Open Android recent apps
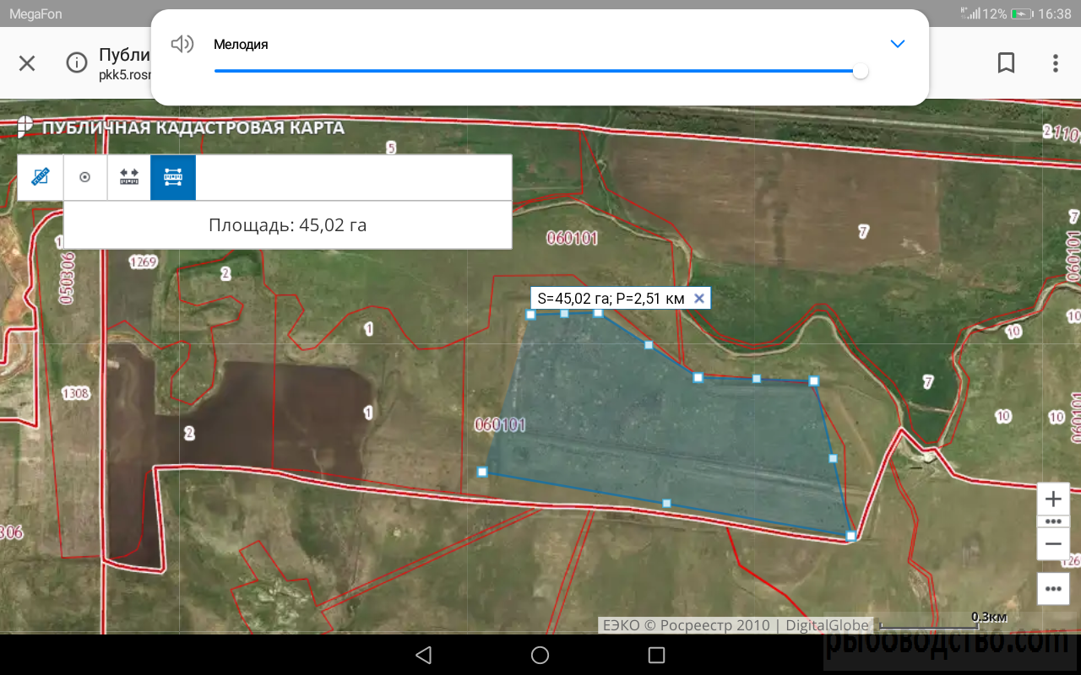Screen dimensions: 1081x675 [x=656, y=655]
